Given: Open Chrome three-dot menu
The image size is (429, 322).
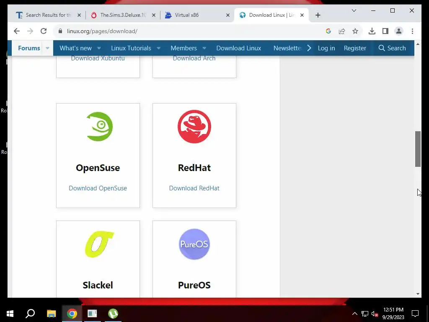Looking at the screenshot, I should (x=412, y=31).
